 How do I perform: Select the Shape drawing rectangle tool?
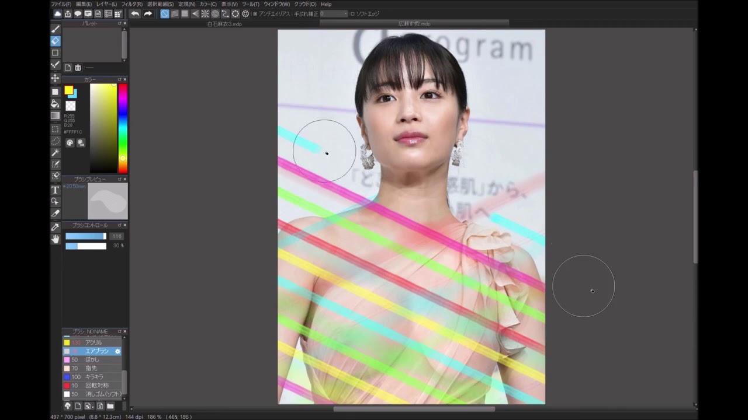pos(56,53)
